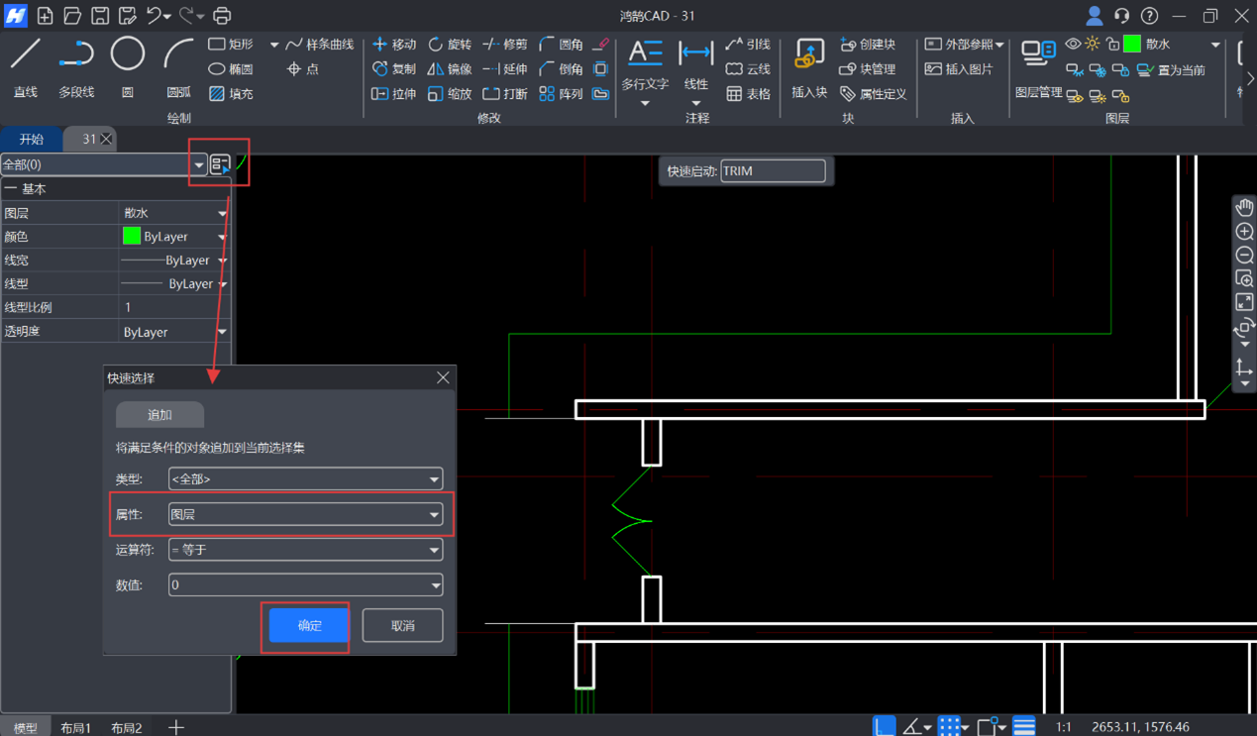1257x736 pixels.
Task: Click the 插入块 insert block icon
Action: (809, 66)
